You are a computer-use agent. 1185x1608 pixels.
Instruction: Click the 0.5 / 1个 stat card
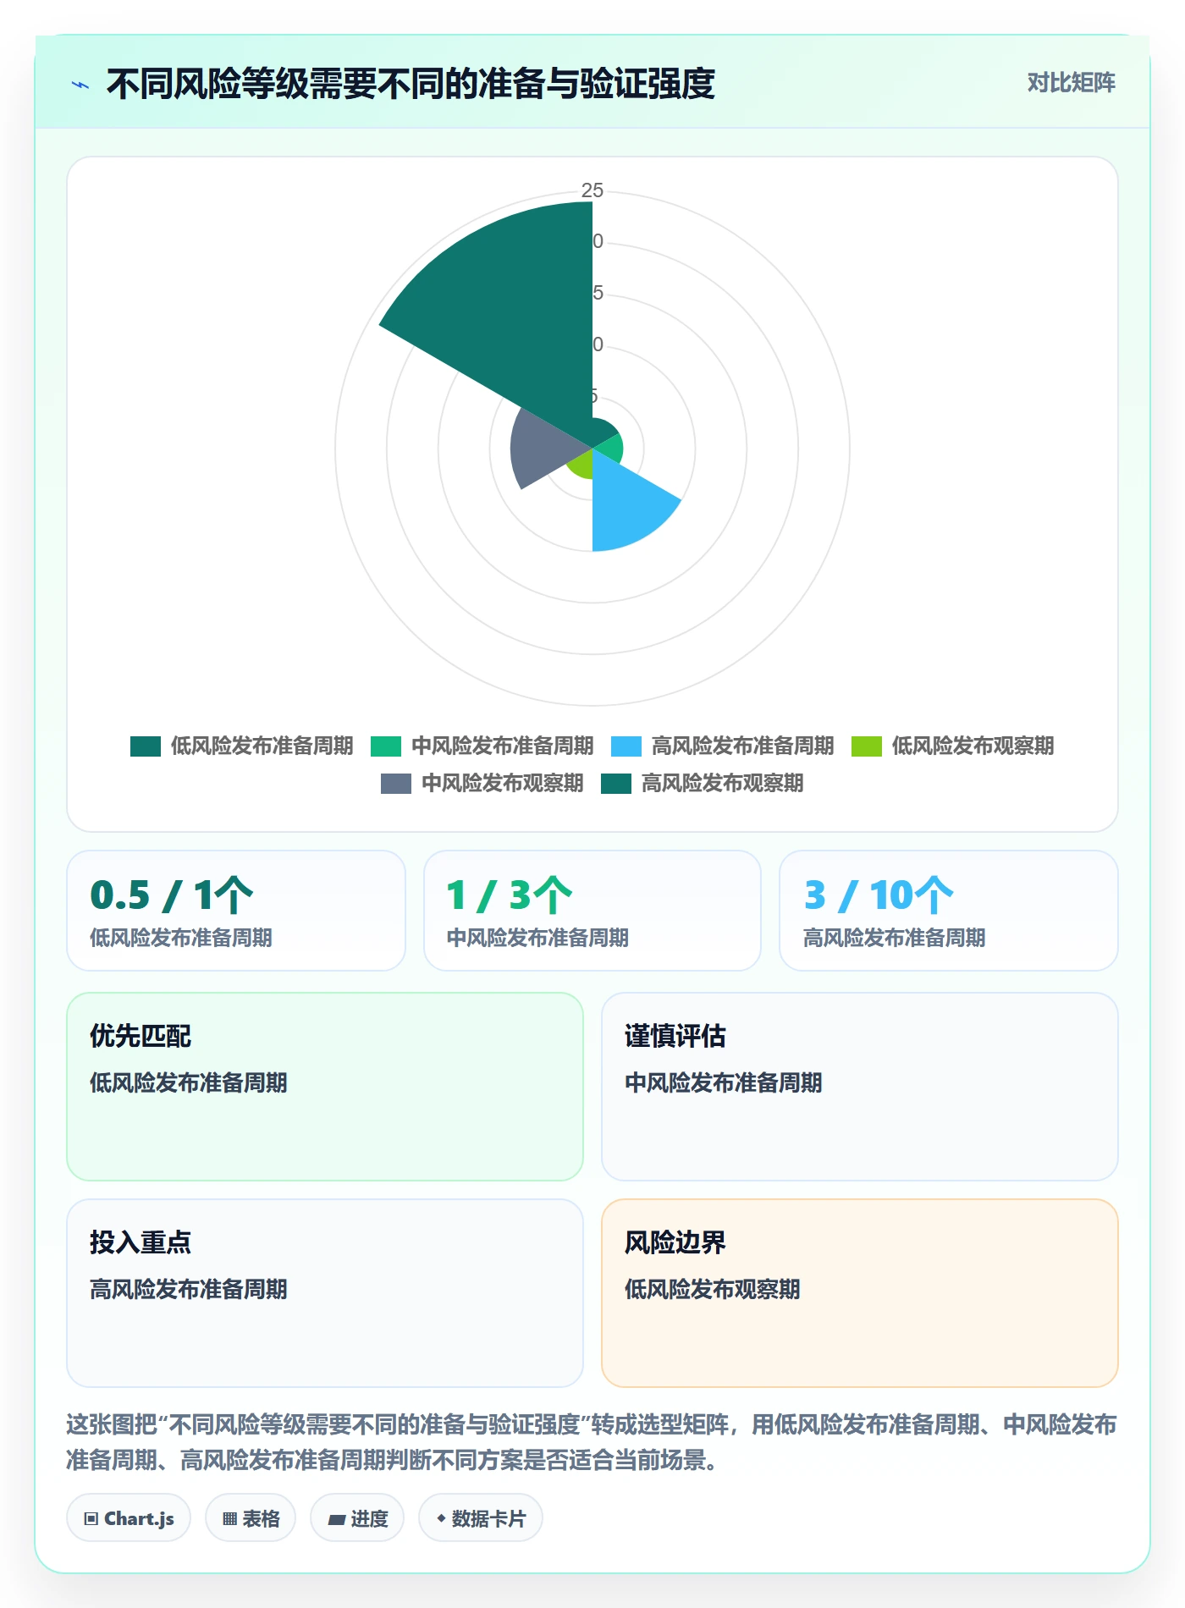pyautogui.click(x=236, y=911)
